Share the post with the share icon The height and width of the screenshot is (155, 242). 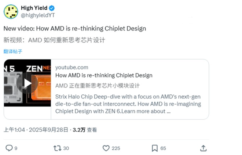coord(203,148)
